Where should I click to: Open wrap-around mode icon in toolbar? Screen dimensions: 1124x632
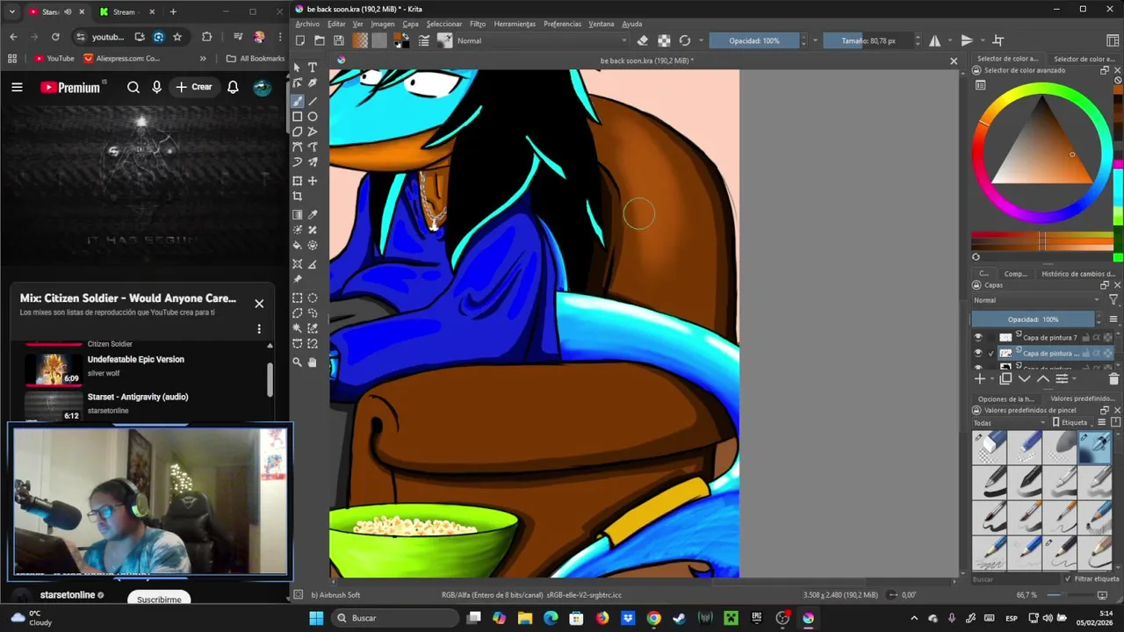click(998, 40)
